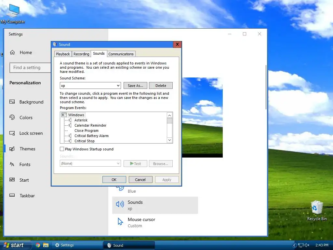Launch Chrome from the taskbar
The image size is (333, 250).
(x=38, y=245)
